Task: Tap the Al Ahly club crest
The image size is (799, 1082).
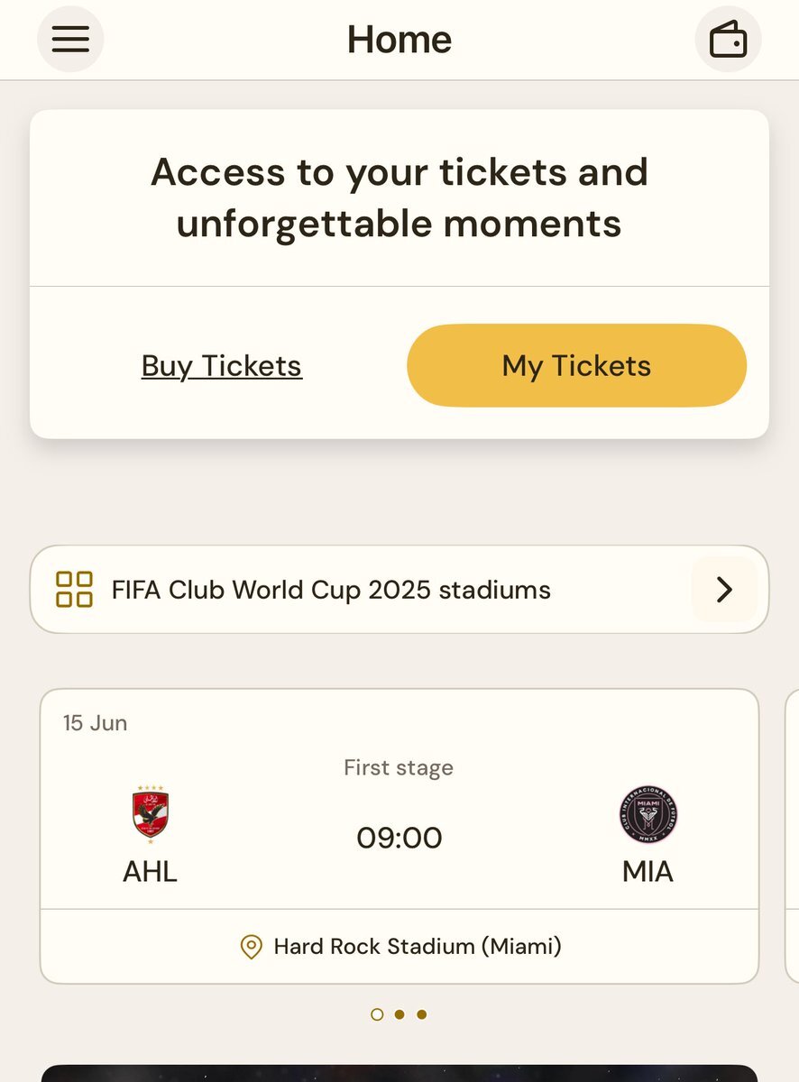Action: click(150, 812)
